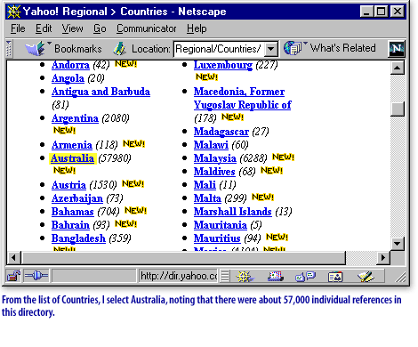
Task: Follow the Andorra link
Action: point(70,65)
